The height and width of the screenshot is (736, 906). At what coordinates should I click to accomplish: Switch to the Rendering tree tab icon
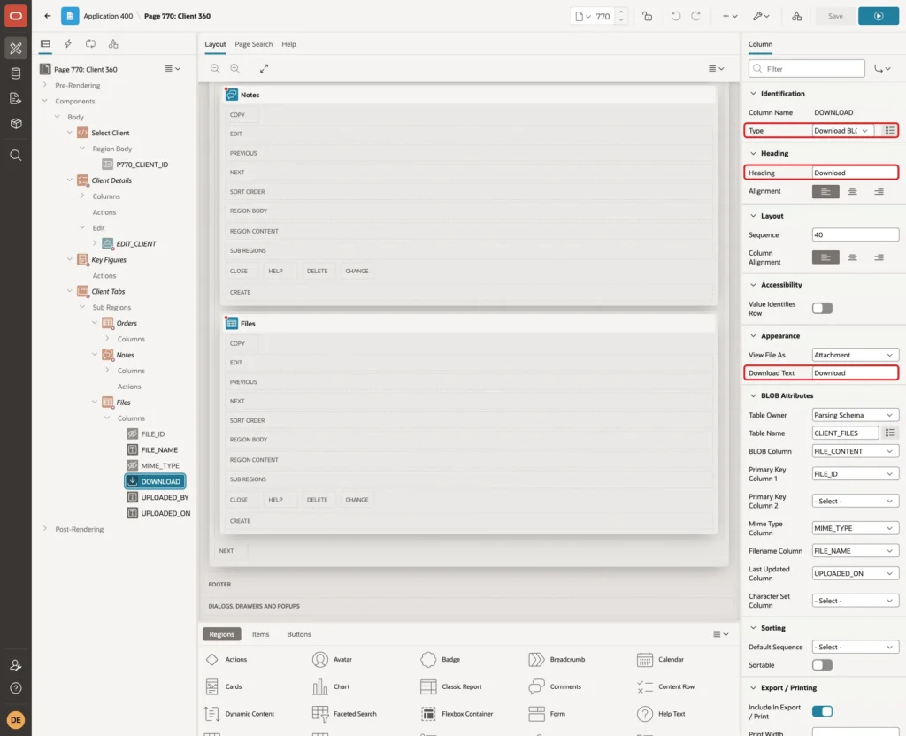point(45,44)
